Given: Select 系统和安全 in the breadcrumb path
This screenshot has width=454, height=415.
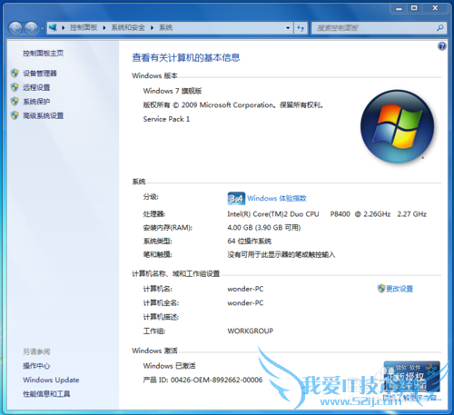Looking at the screenshot, I should pyautogui.click(x=128, y=28).
